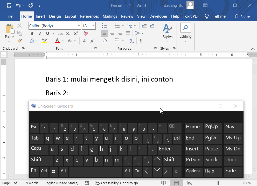Open the Font name dropdown
257x186 pixels.
tap(79, 26)
